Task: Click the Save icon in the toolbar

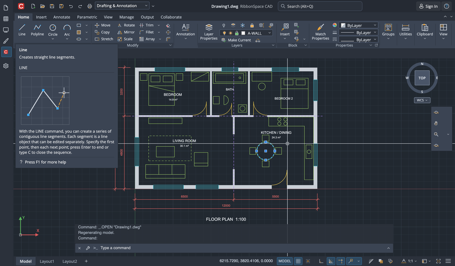Action: [52, 6]
